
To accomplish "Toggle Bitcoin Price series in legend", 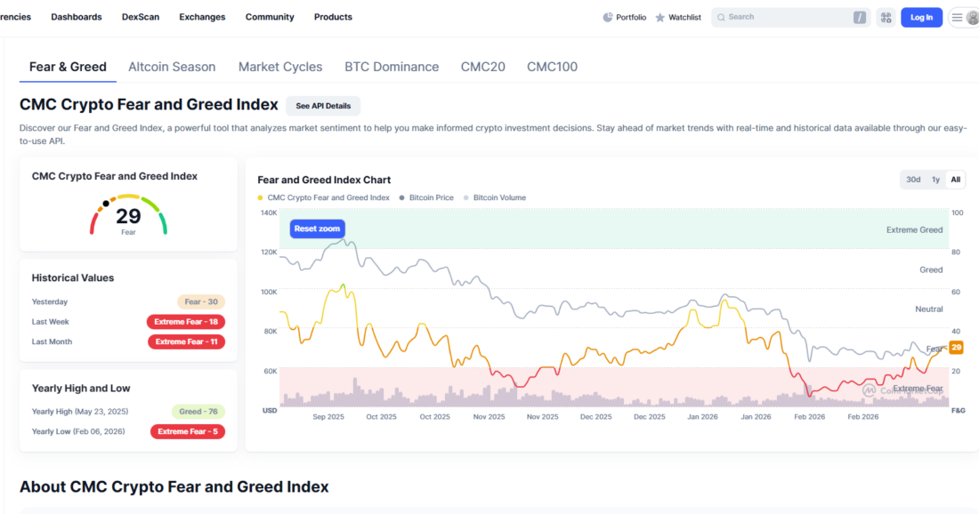I will (x=426, y=197).
